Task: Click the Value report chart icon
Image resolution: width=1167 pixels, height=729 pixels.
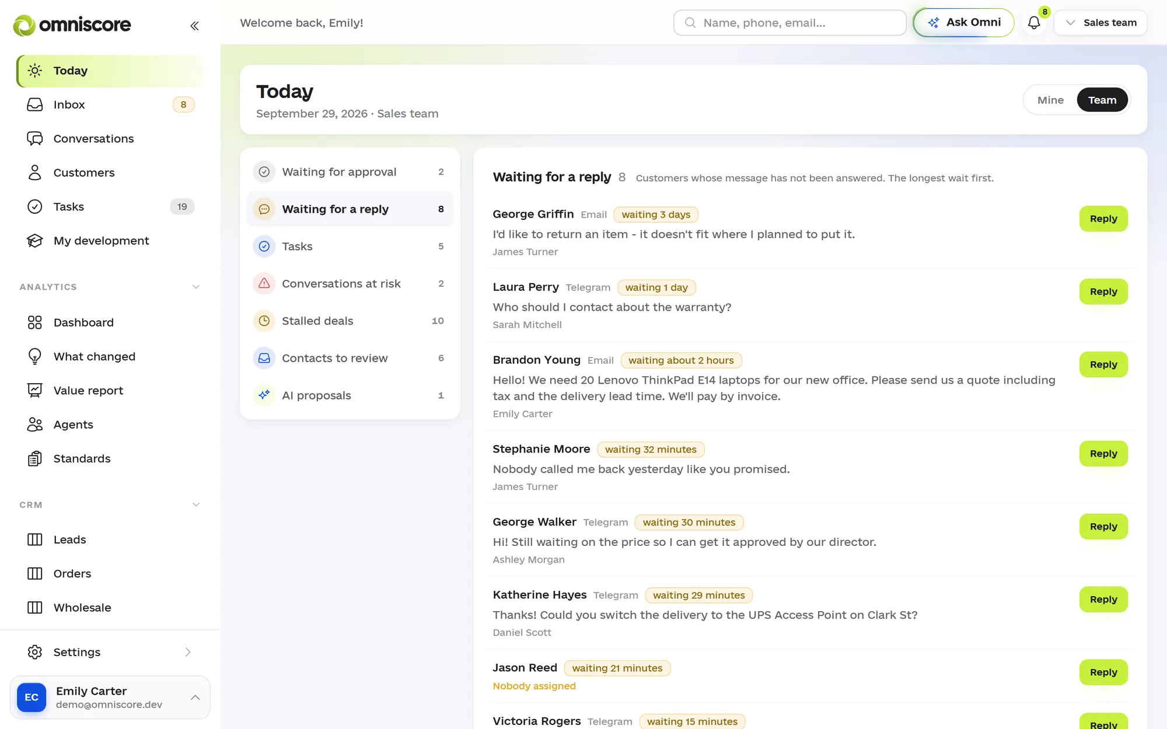Action: (x=35, y=391)
